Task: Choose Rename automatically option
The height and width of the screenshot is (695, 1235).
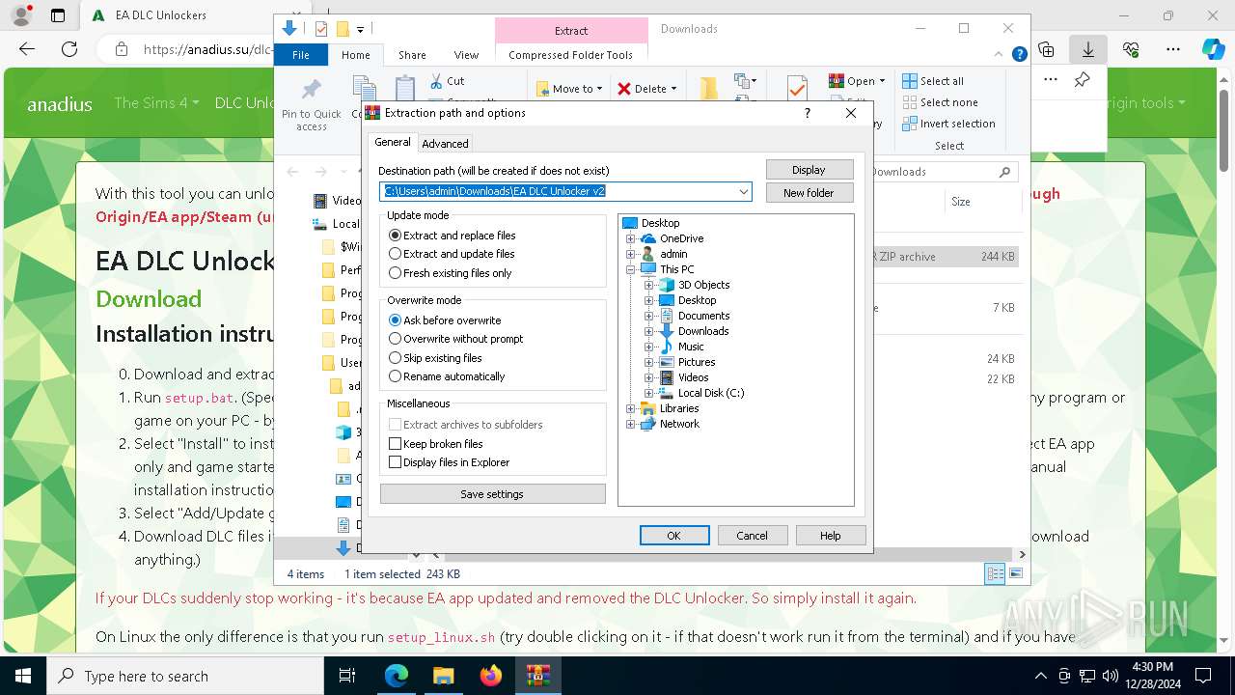Action: (447, 376)
